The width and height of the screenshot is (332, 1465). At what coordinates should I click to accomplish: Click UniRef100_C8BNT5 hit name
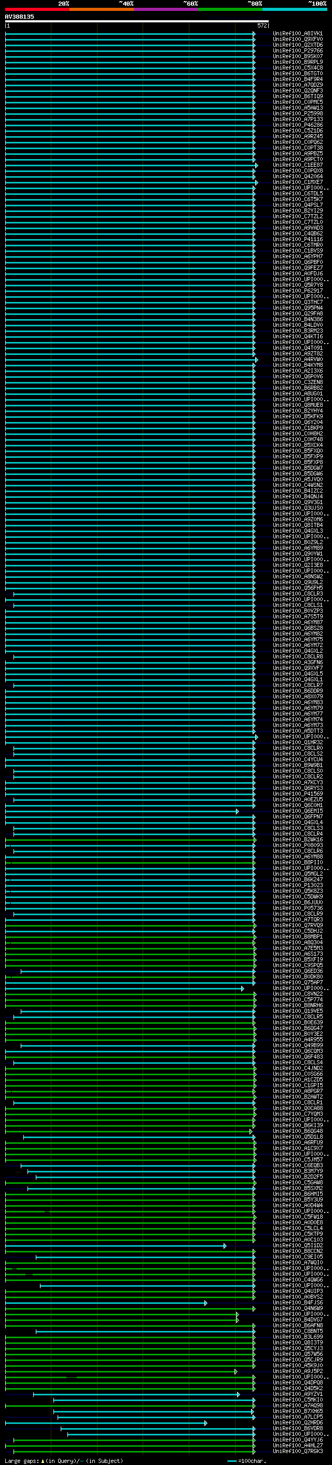tap(298, 1331)
